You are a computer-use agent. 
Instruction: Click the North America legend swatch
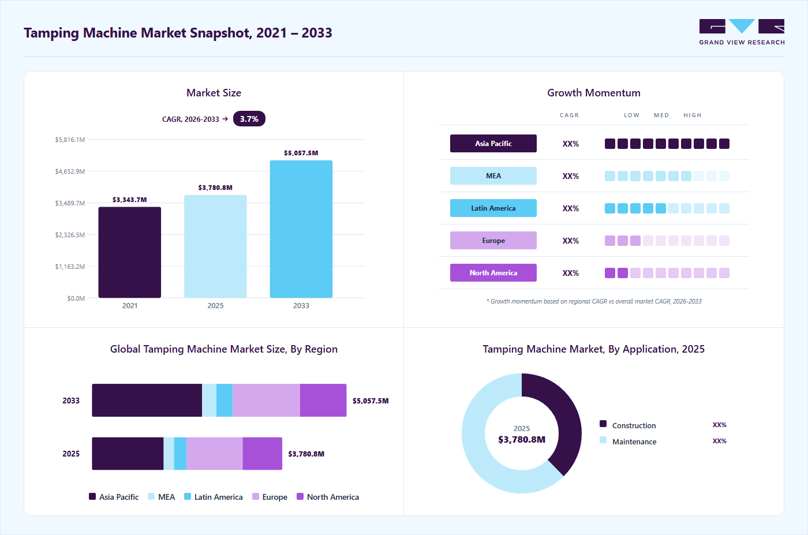pos(300,496)
